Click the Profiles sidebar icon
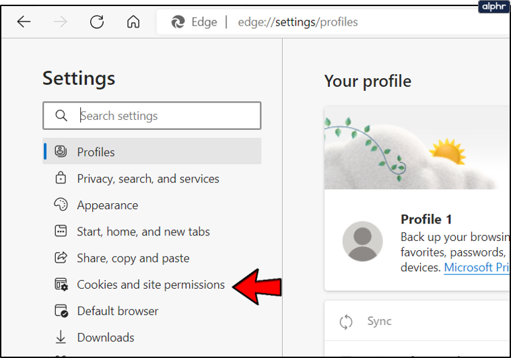 [x=61, y=151]
